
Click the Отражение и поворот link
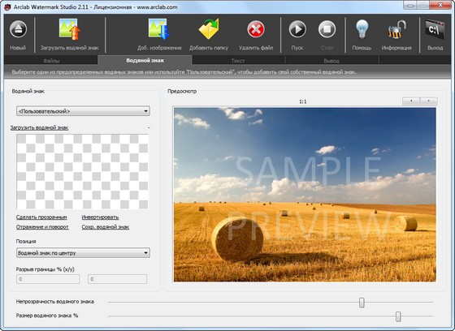pos(42,226)
